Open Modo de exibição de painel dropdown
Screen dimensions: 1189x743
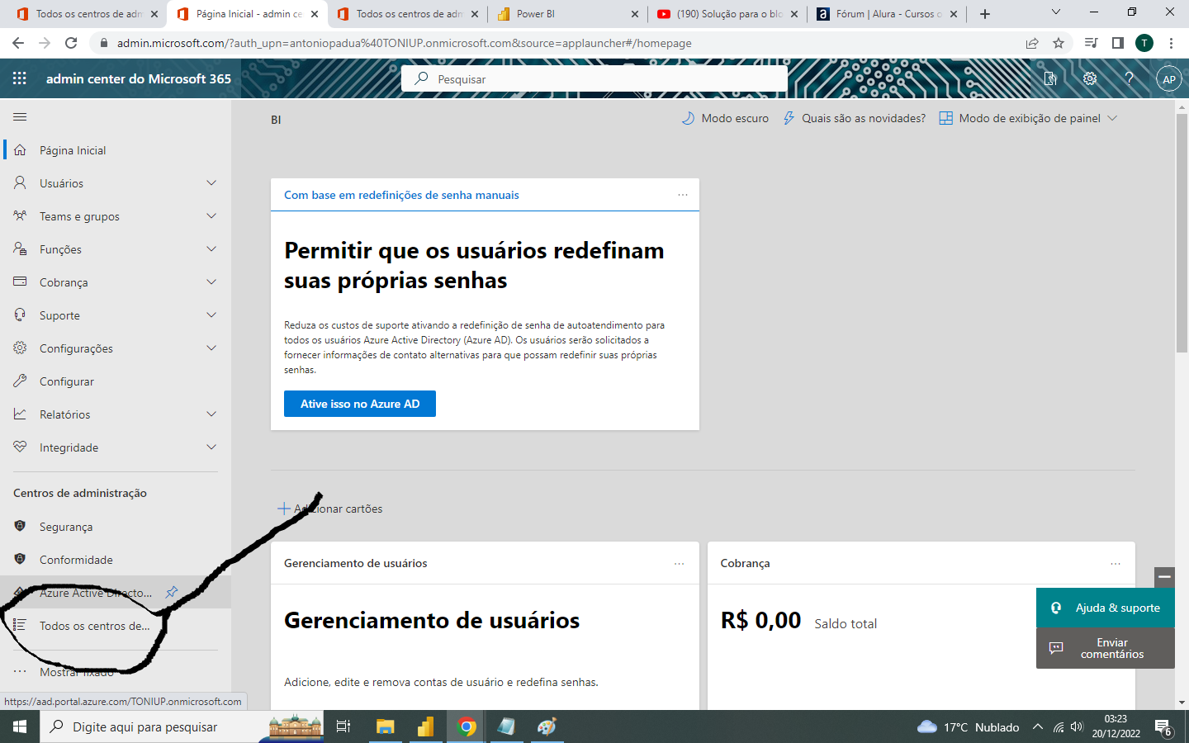(1028, 118)
